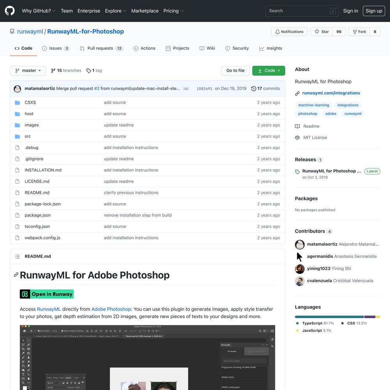Star the repository
The image size is (390, 390).
coord(322,32)
